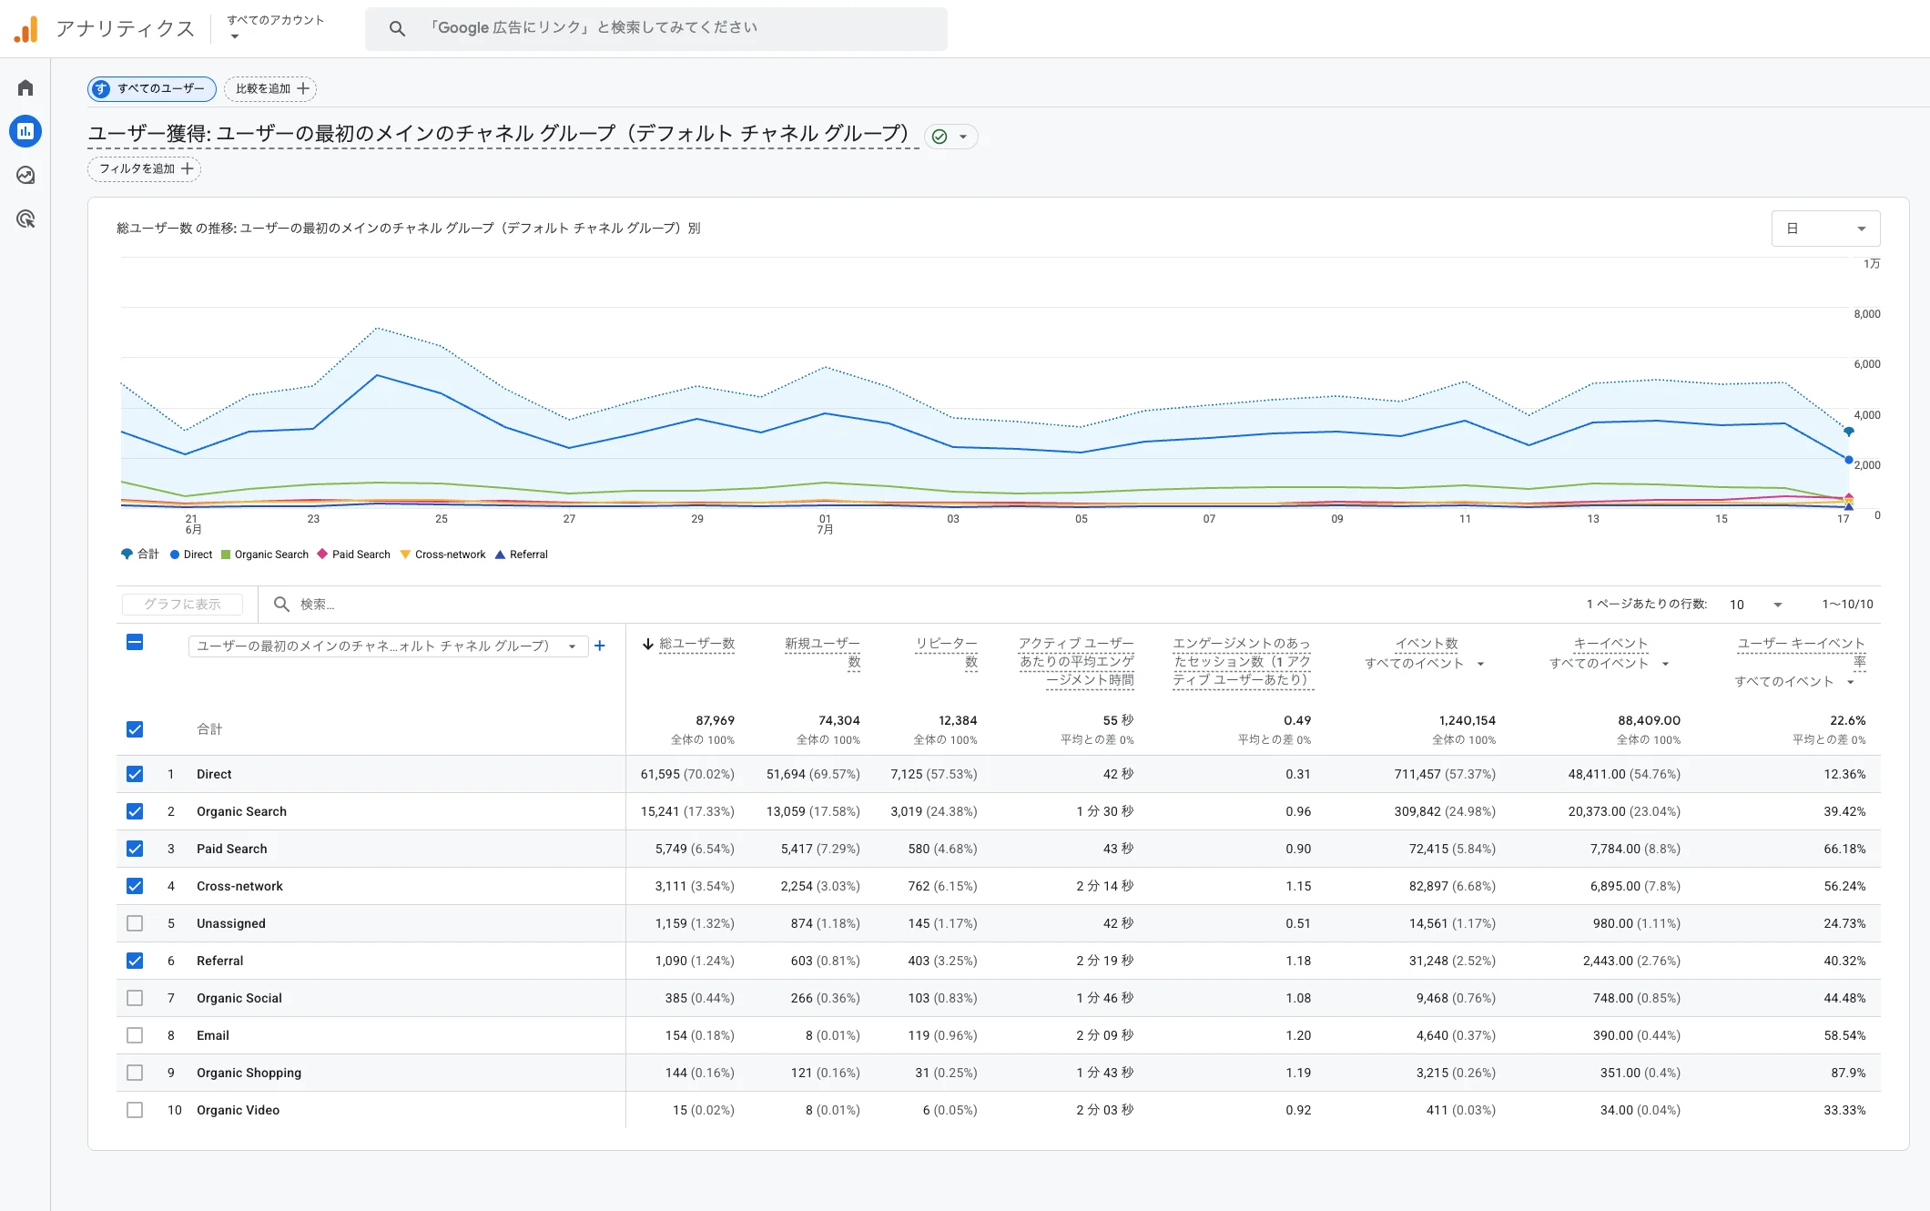Open the 日 granularity dropdown
1930x1211 pixels.
click(x=1825, y=229)
